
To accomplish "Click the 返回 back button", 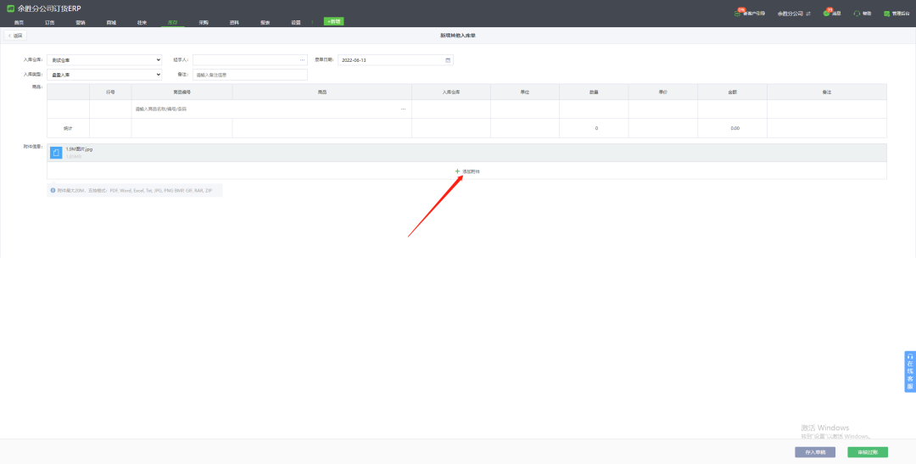I will click(x=15, y=36).
